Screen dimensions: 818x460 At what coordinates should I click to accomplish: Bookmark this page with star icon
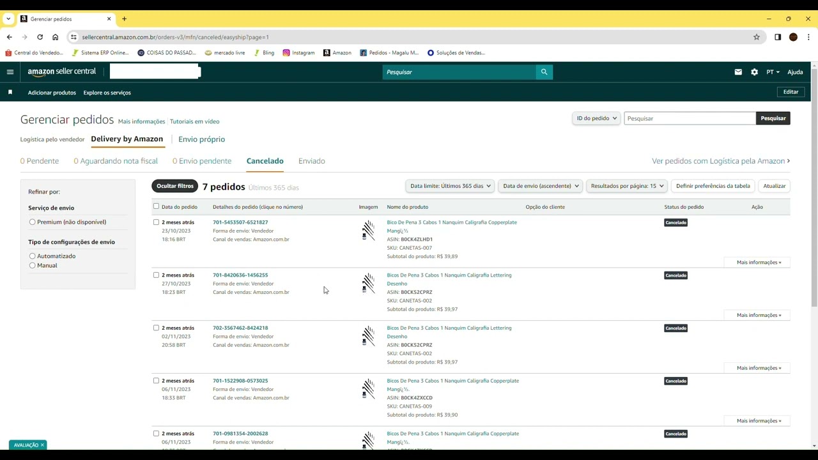click(757, 37)
